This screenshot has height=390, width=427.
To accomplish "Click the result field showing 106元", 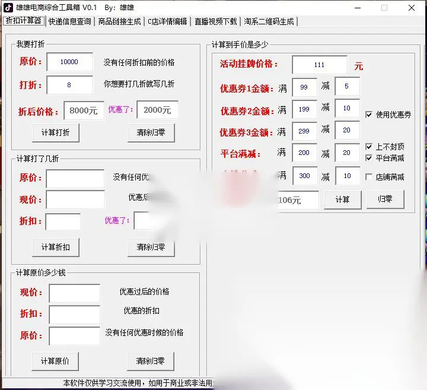I will [x=297, y=200].
